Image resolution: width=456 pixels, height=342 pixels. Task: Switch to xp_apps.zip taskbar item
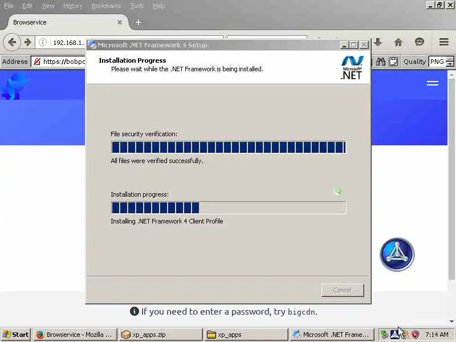coord(160,335)
